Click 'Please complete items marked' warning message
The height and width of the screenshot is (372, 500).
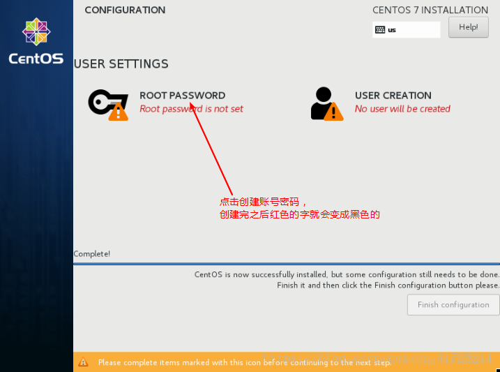(245, 362)
